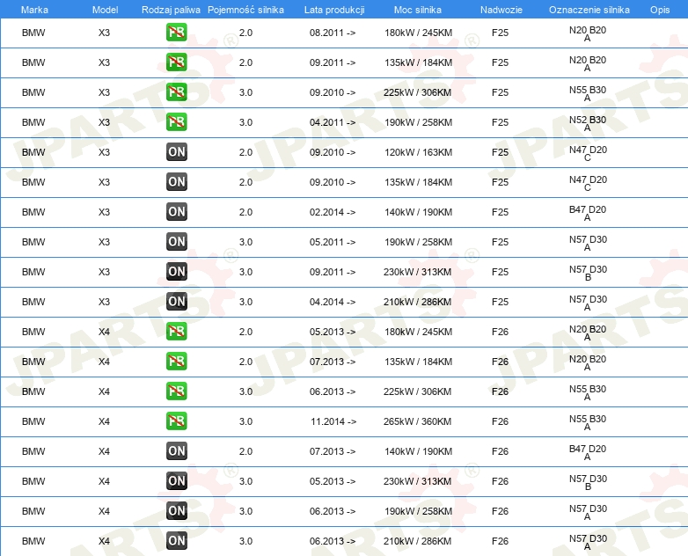
Task: Select the 210kW / 286KM cell in X3 row
Action: click(417, 302)
